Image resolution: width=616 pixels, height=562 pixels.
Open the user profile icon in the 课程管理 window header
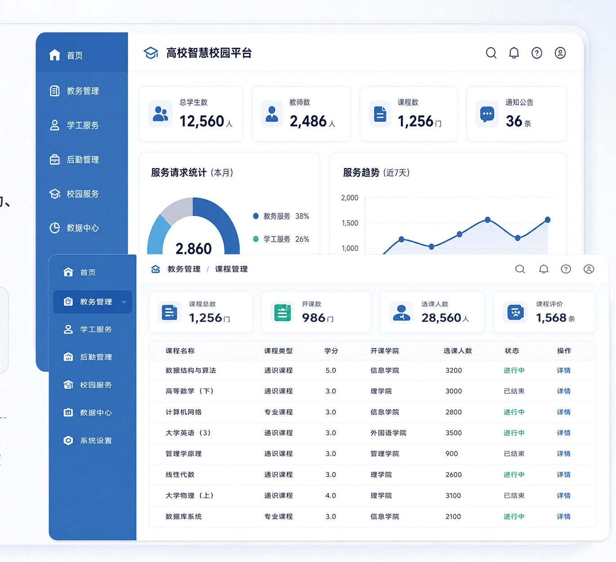[589, 269]
